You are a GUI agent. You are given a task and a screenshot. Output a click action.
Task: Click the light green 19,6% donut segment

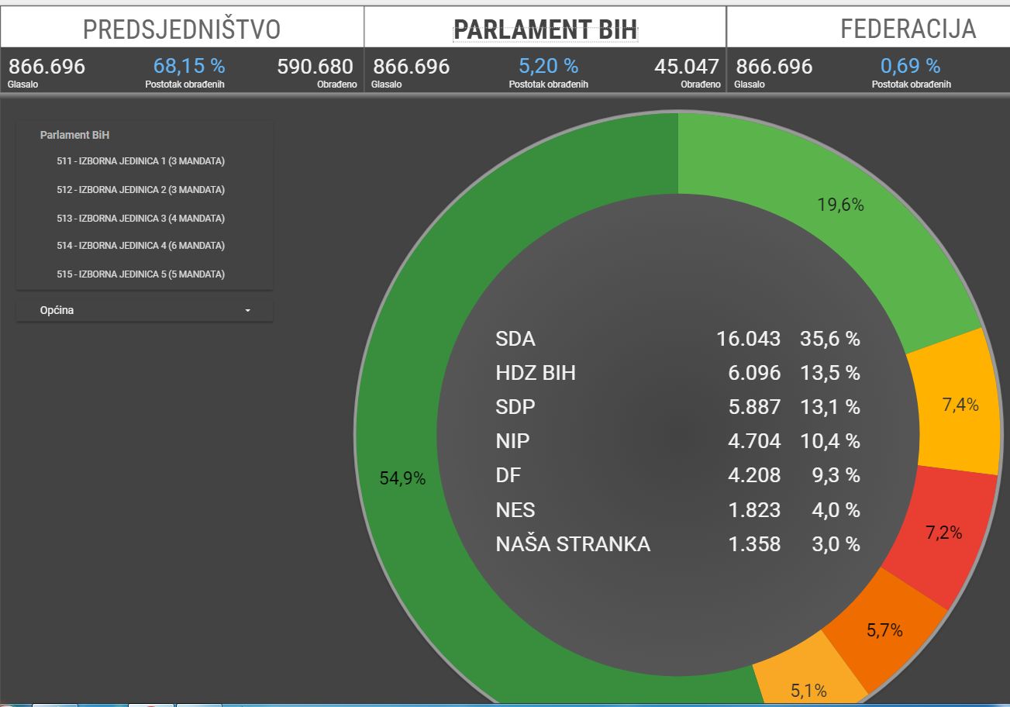(x=841, y=205)
